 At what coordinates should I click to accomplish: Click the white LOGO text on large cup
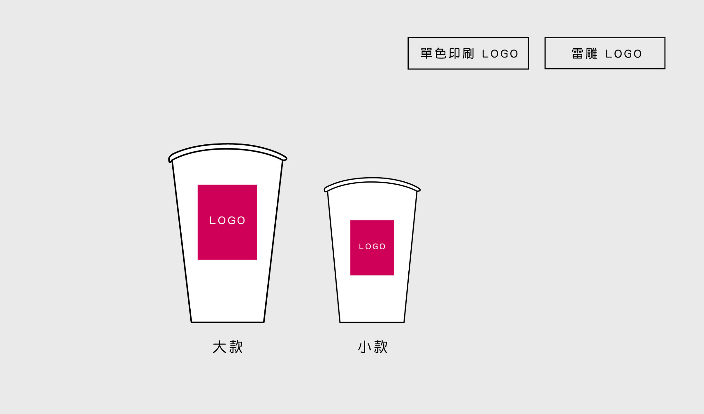227,220
